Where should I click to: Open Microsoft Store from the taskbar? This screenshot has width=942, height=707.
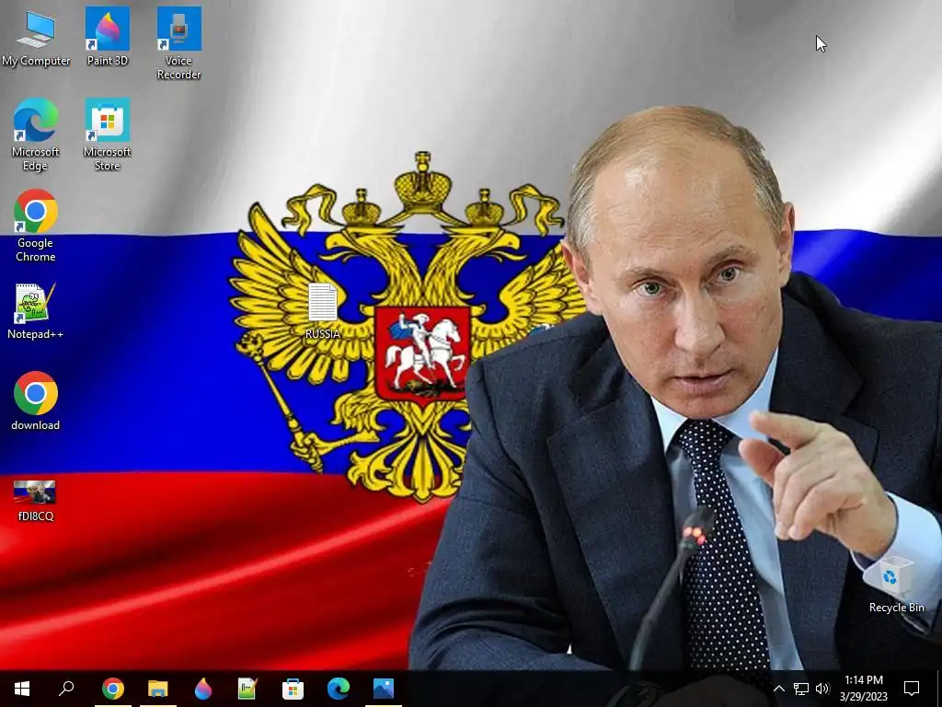[x=293, y=689]
